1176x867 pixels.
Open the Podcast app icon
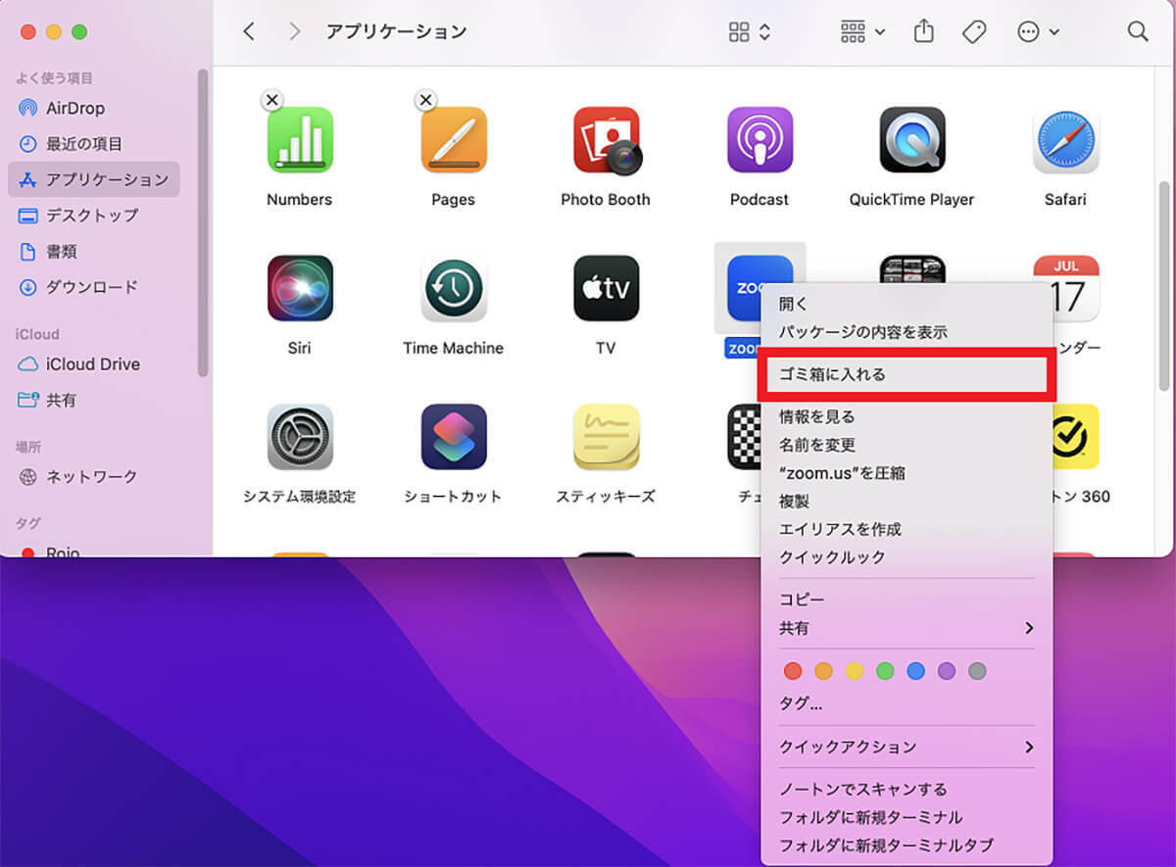coord(759,140)
